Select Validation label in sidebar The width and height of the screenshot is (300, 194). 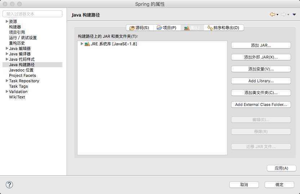18,92
